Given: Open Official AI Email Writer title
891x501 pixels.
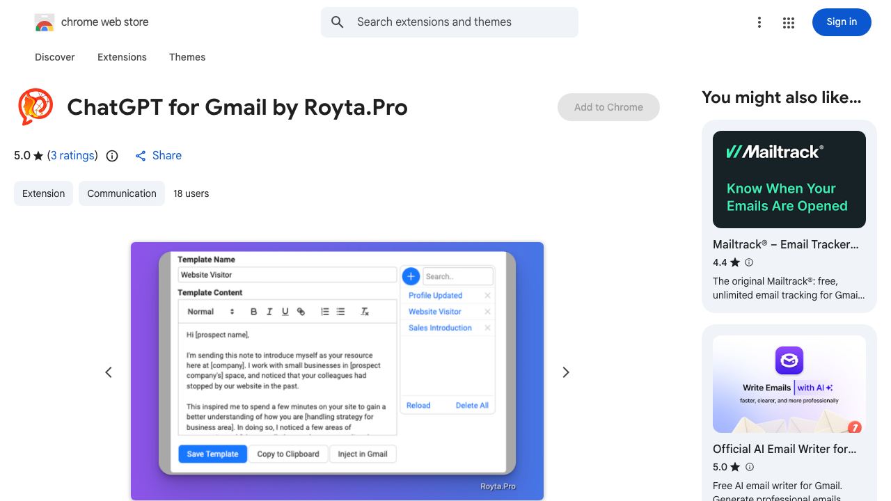Looking at the screenshot, I should (784, 449).
